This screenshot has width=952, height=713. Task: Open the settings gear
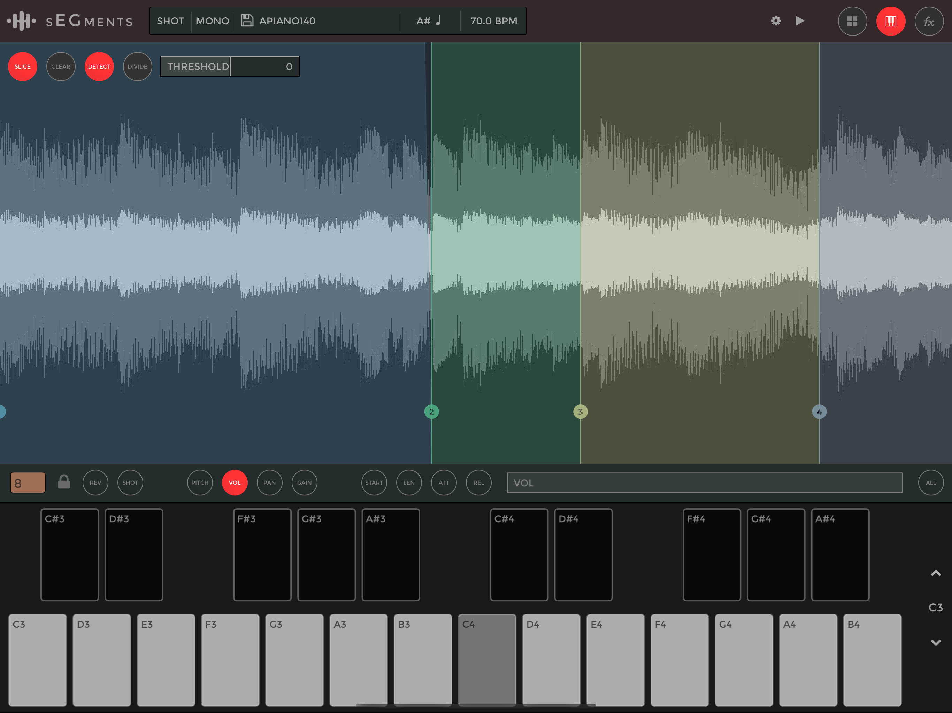(x=776, y=21)
